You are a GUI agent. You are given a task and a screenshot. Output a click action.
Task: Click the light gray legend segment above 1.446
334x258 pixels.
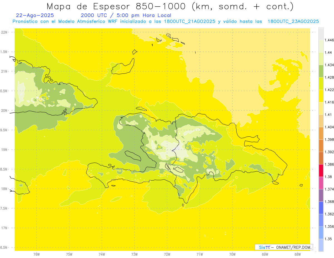tap(321, 34)
